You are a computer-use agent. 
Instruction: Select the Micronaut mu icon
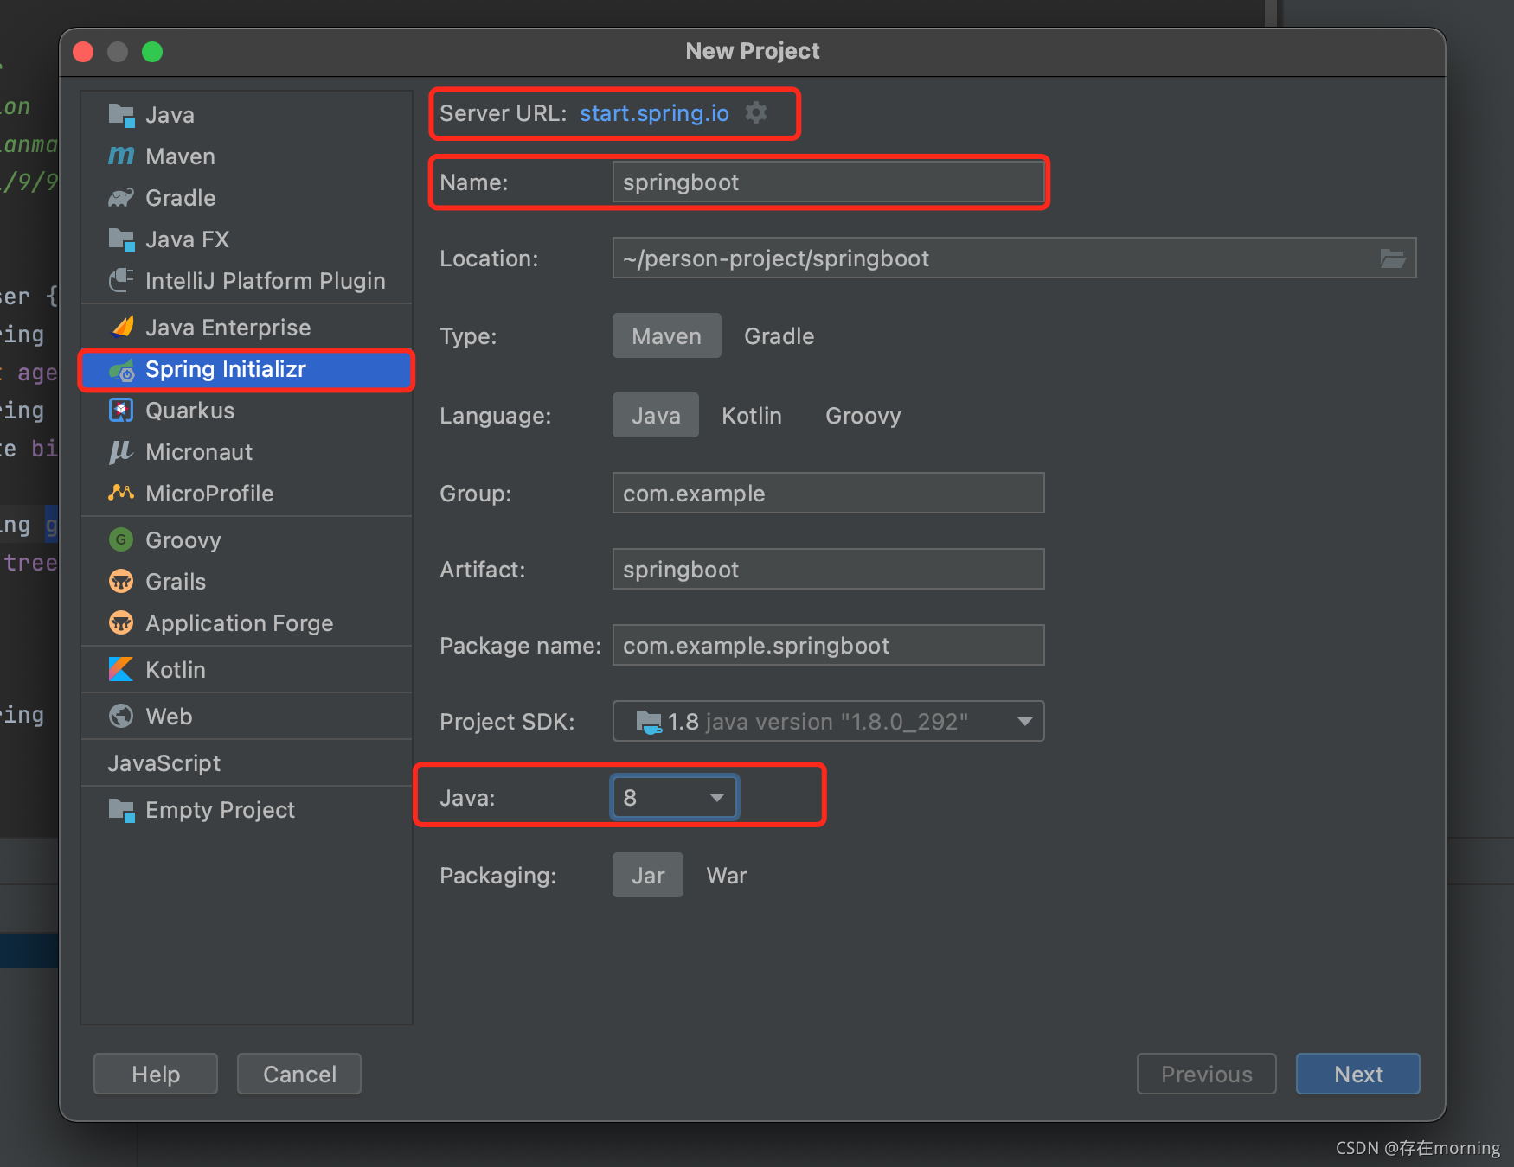click(121, 452)
